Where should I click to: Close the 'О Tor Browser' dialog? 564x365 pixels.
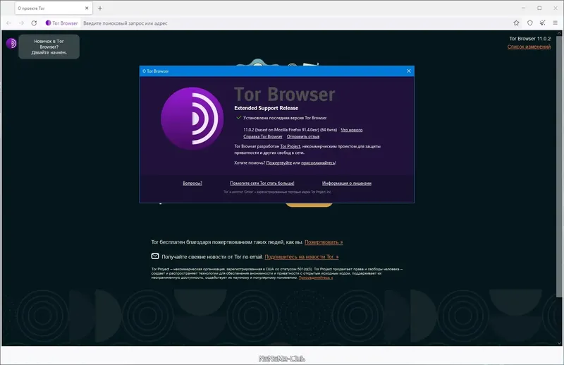[x=409, y=71]
